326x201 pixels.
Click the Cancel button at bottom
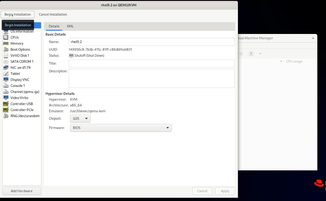tap(202, 191)
